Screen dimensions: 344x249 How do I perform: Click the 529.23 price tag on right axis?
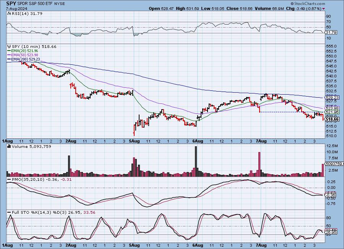coord(332,97)
